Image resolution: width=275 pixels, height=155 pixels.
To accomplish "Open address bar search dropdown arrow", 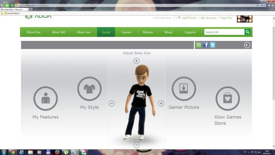I will tap(260, 5).
